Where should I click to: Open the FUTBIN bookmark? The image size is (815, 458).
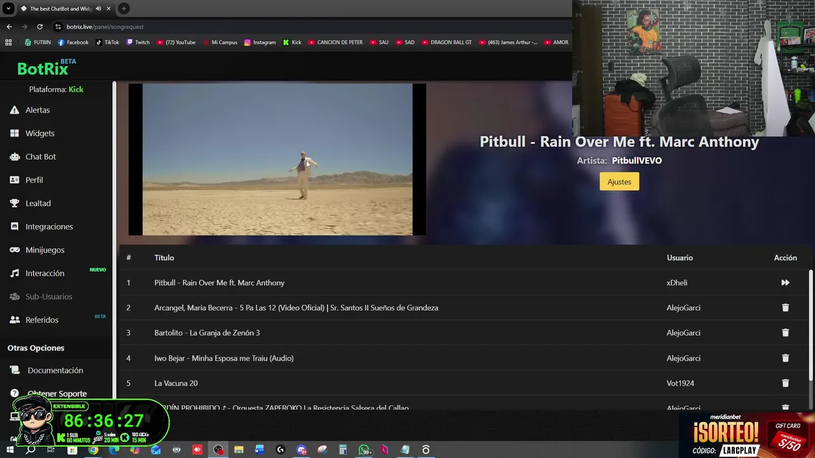tap(38, 43)
